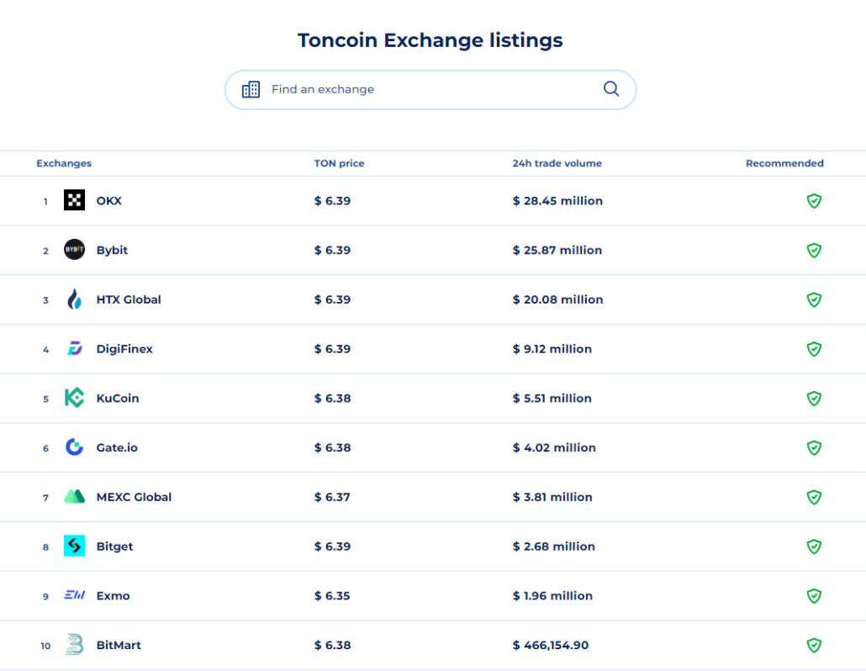Image resolution: width=866 pixels, height=671 pixels.
Task: Open the DigiFinex exchange link
Action: 124,349
